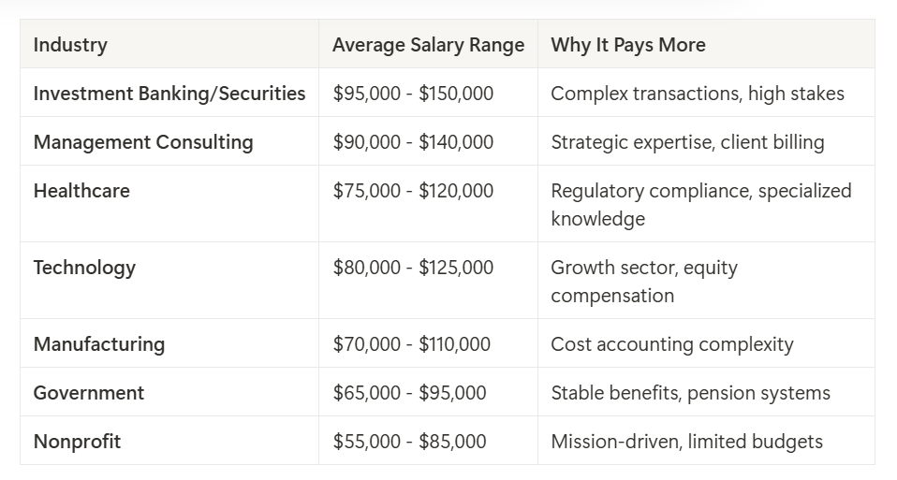This screenshot has width=897, height=480.
Task: Select the Healthcare industry cell
Action: 81,191
